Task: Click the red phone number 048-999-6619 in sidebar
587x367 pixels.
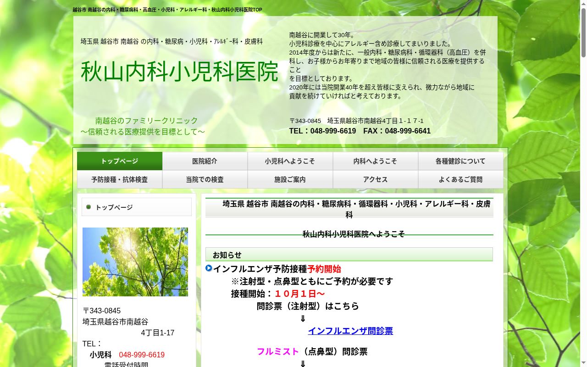Action: [x=142, y=355]
